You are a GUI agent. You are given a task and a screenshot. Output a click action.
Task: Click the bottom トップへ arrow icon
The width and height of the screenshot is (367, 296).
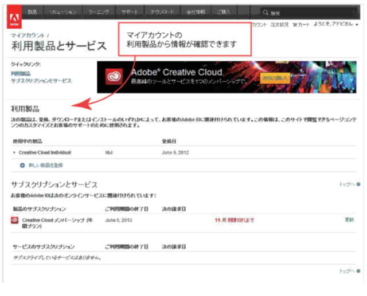point(358,271)
